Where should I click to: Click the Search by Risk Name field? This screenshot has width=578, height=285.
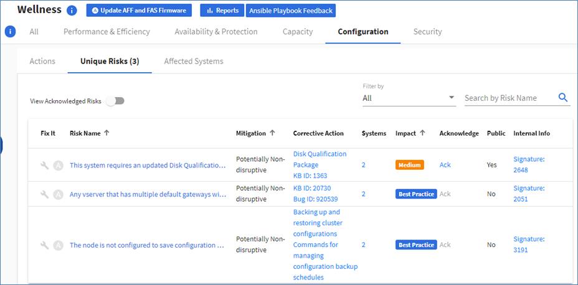[x=510, y=98]
